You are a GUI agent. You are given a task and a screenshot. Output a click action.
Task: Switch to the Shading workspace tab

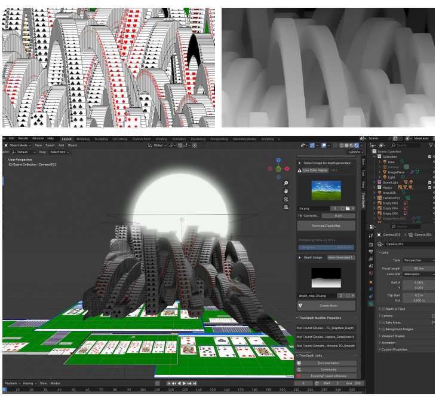point(161,139)
